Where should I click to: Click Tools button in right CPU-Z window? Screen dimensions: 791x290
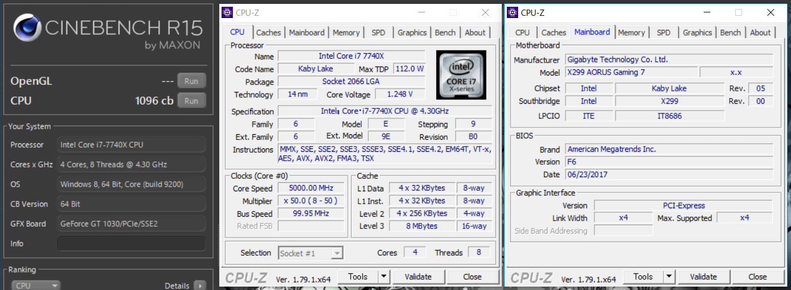pos(643,276)
